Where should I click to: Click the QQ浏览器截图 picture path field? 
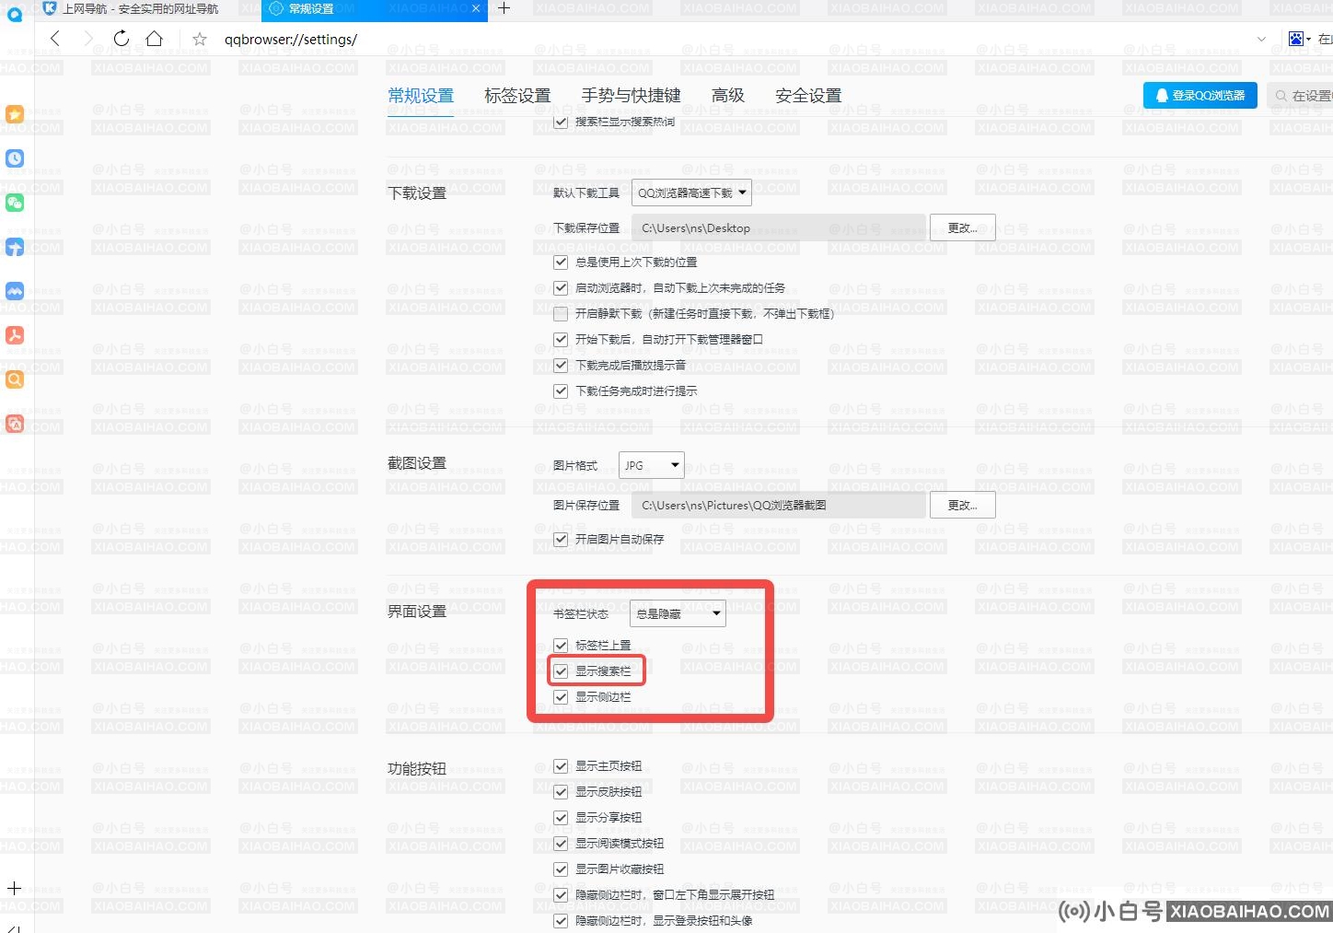pyautogui.click(x=779, y=505)
